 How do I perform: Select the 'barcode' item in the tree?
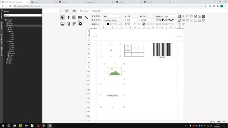coord(11,53)
